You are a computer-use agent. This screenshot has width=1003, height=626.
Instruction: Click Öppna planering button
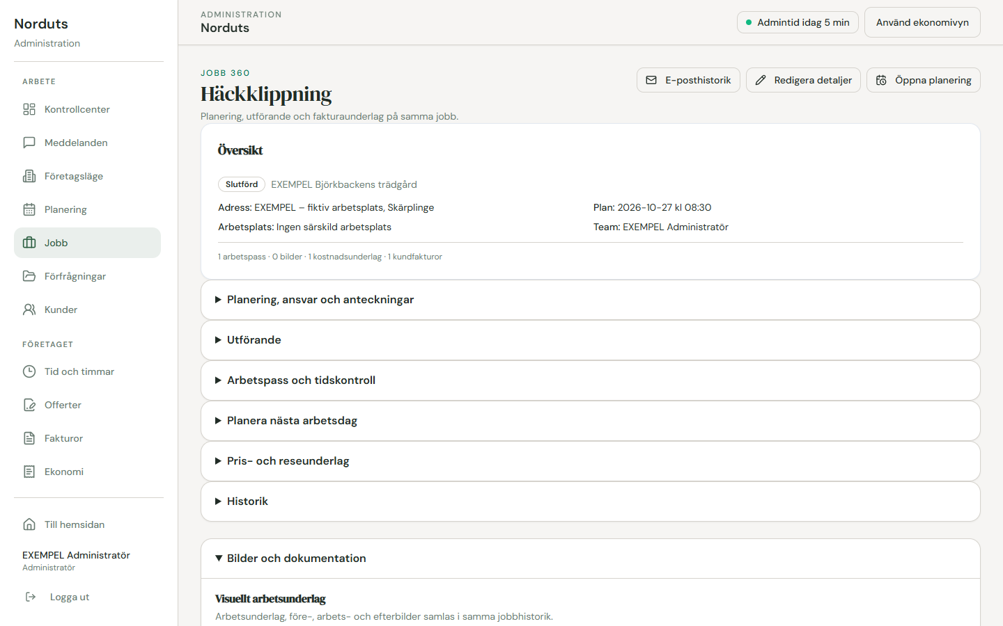924,80
